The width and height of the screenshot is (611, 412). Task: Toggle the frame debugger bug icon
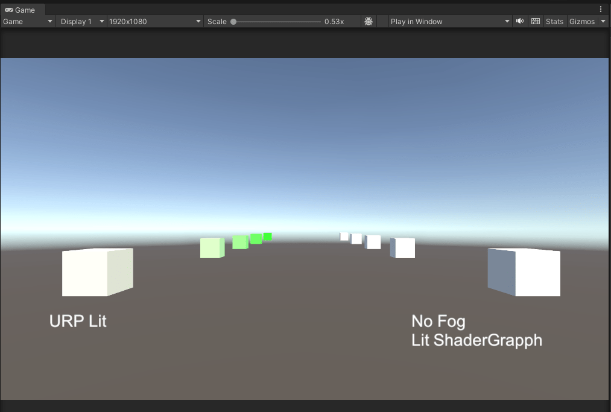coord(369,21)
